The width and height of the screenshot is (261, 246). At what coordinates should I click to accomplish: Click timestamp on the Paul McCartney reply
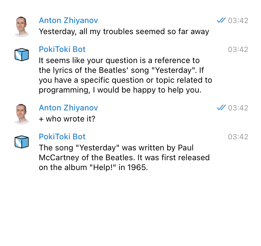tap(238, 137)
